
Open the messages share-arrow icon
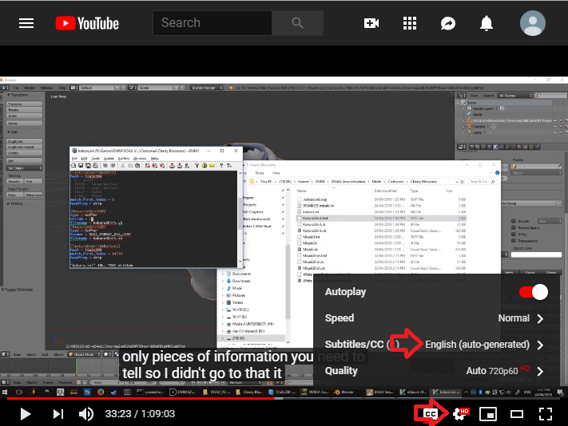pyautogui.click(x=448, y=23)
